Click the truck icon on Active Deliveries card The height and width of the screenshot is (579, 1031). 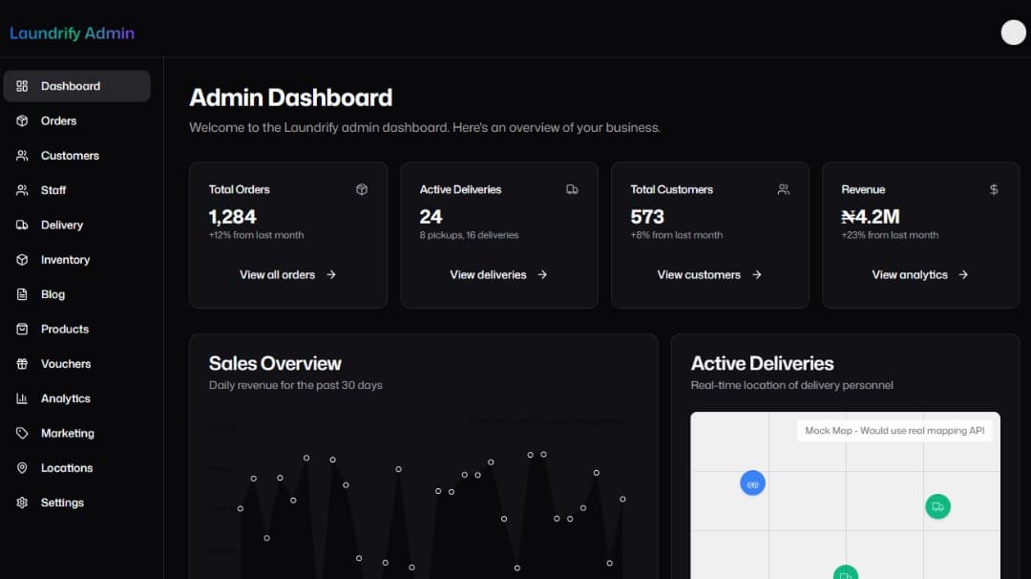coord(572,189)
